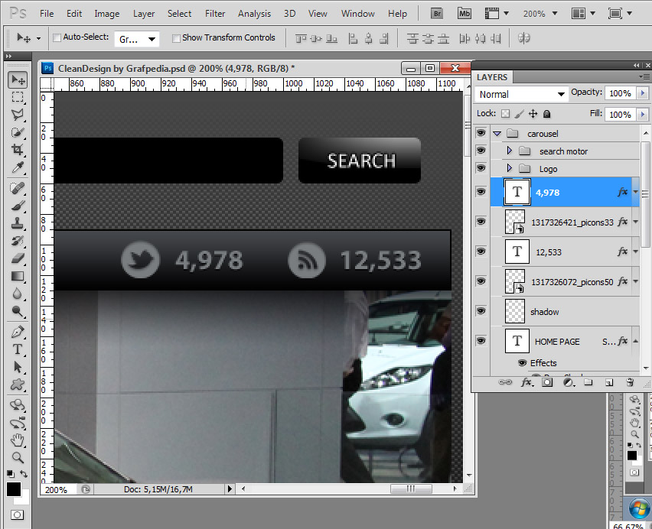Open the Filter menu

point(215,14)
